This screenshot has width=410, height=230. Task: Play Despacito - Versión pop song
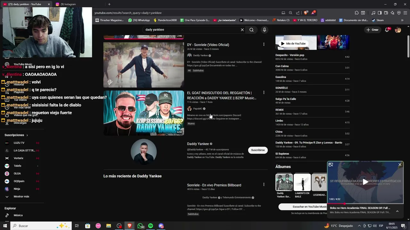[x=312, y=57]
